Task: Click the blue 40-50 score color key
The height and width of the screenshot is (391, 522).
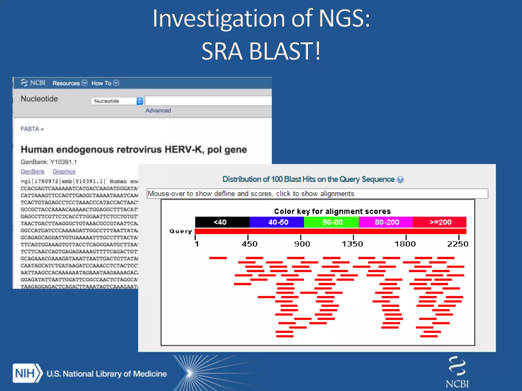Action: pyautogui.click(x=277, y=222)
